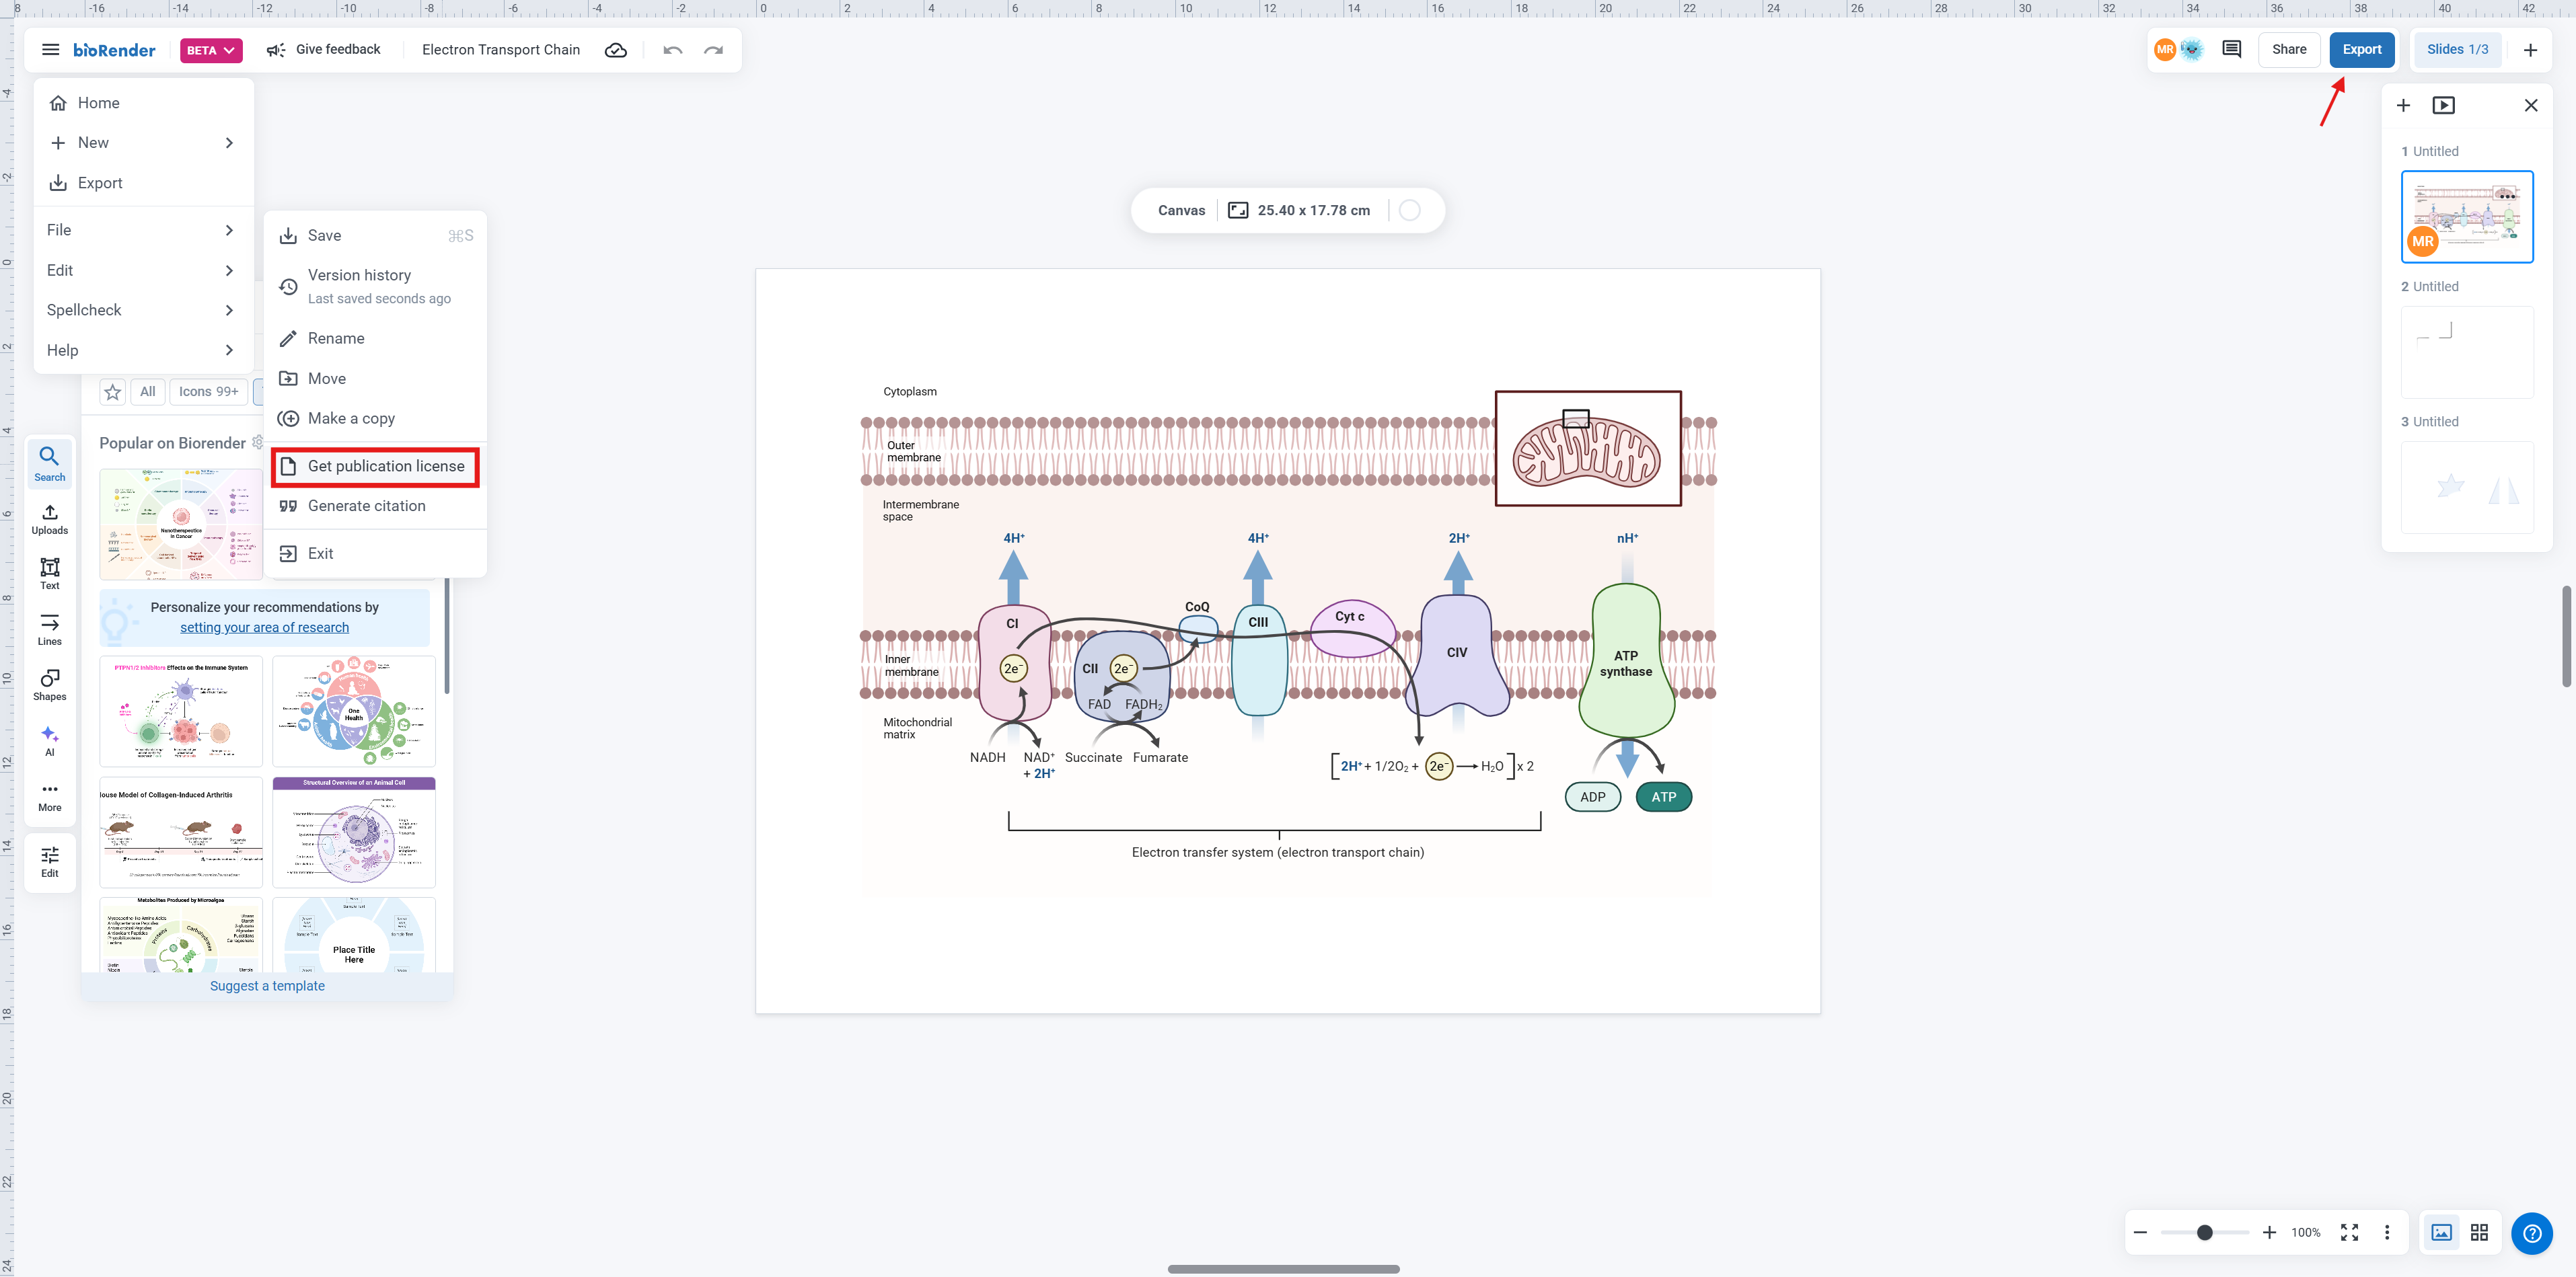Click fit-to-screen zoom icon
Image resolution: width=2576 pixels, height=1277 pixels.
click(2349, 1232)
